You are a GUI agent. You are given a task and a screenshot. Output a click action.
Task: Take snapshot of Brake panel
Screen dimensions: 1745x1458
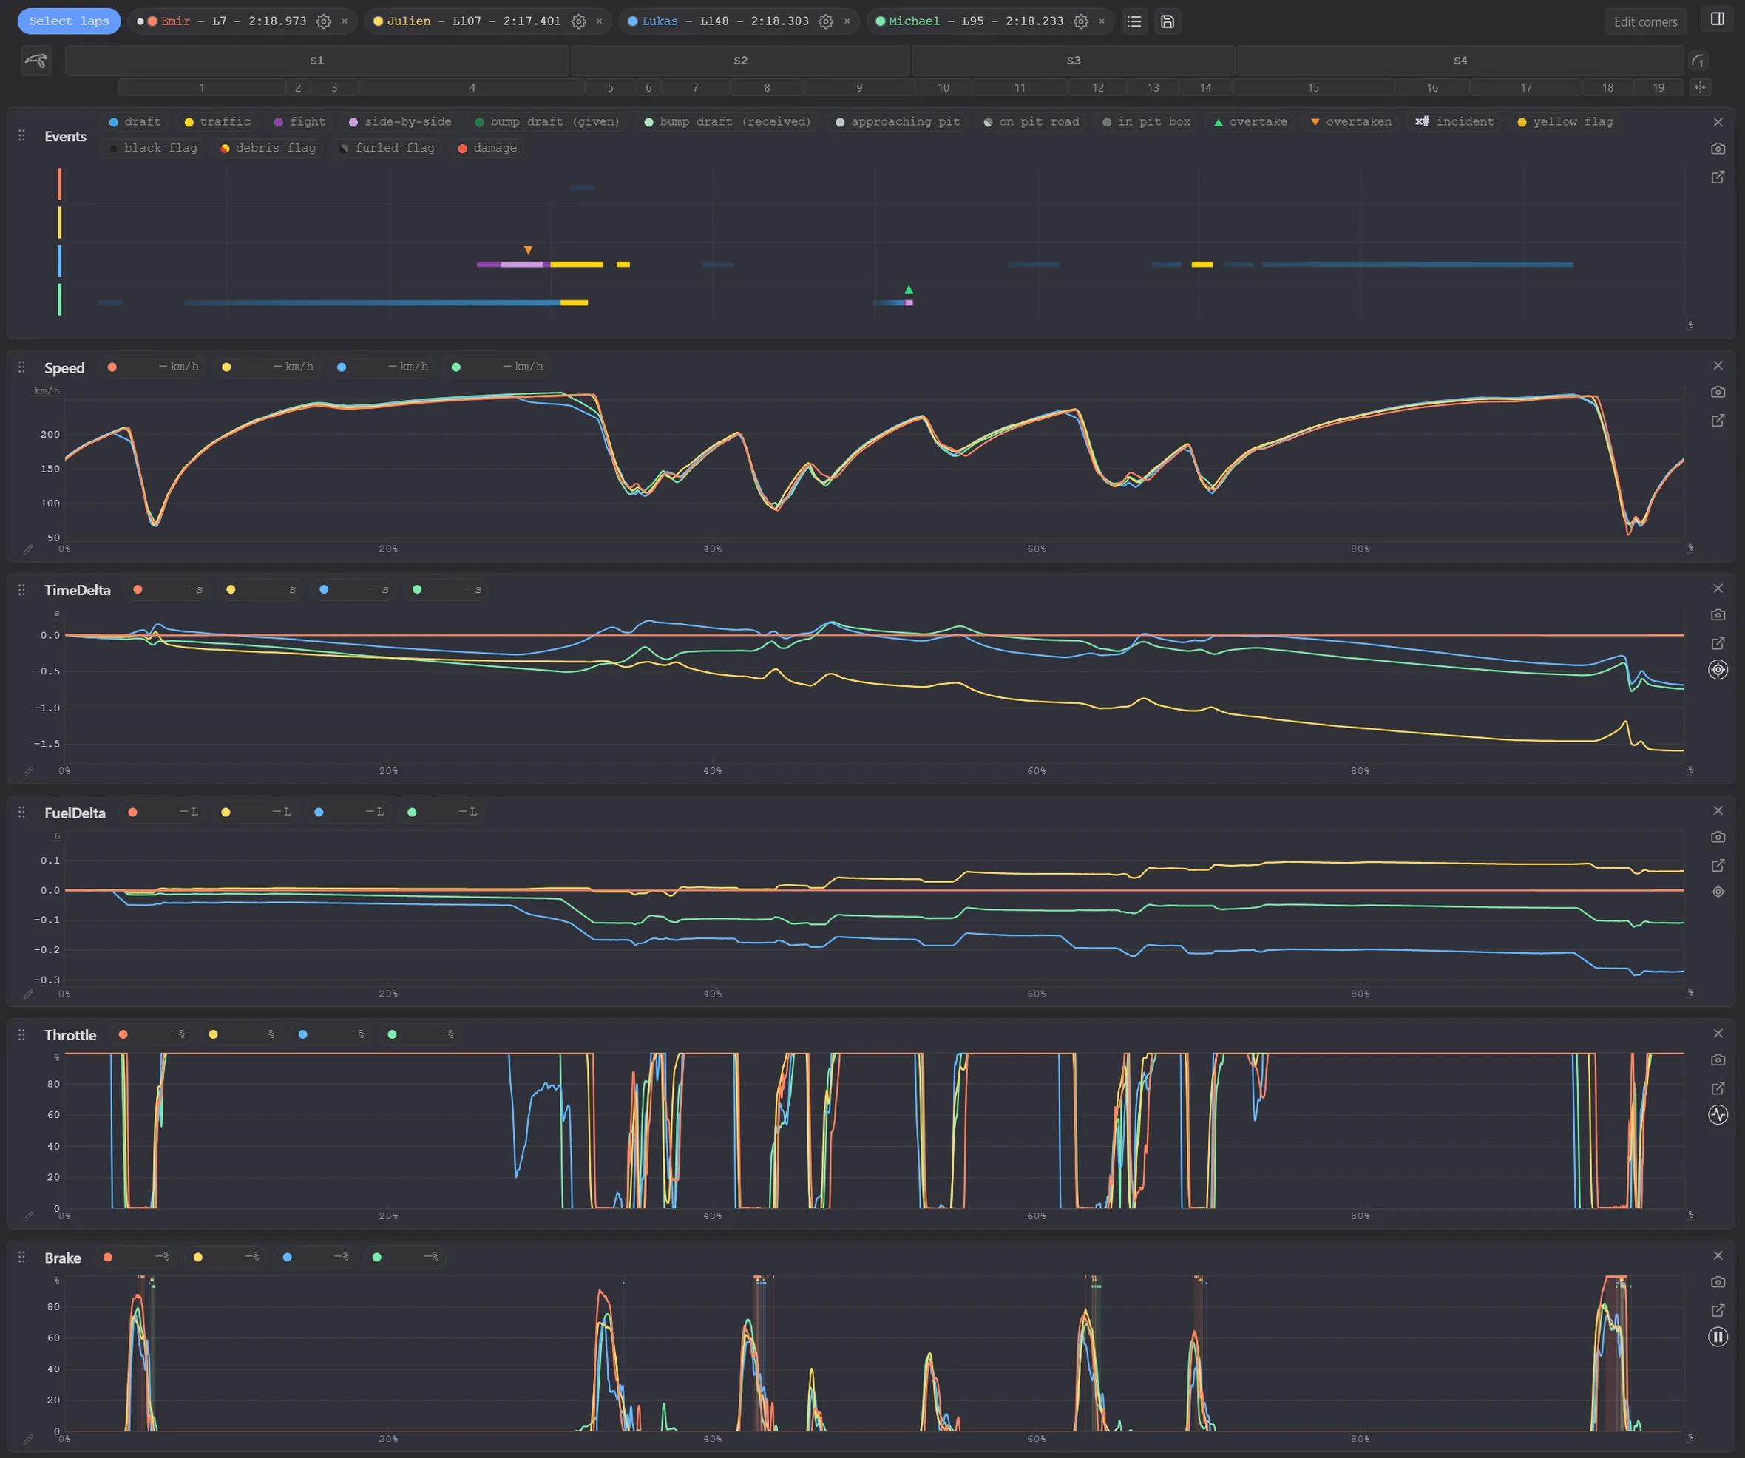[1718, 1283]
